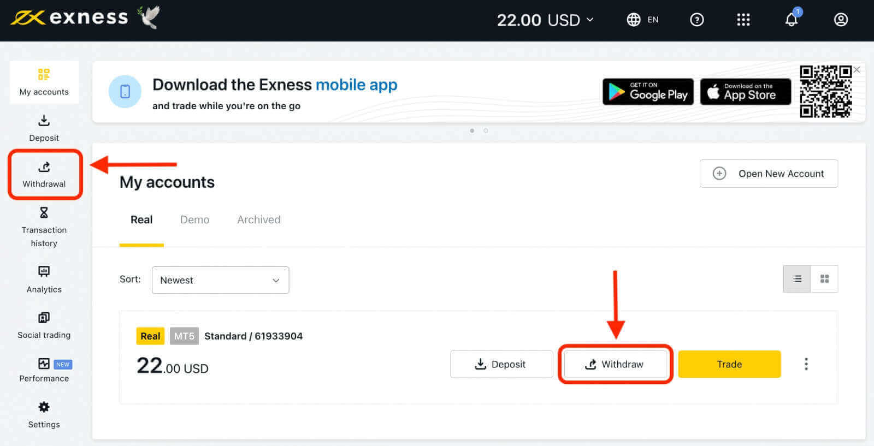Image resolution: width=874 pixels, height=446 pixels.
Task: Open the user profile icon
Action: click(x=841, y=20)
